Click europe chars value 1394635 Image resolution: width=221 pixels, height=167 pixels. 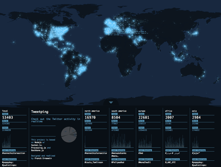click(143, 130)
